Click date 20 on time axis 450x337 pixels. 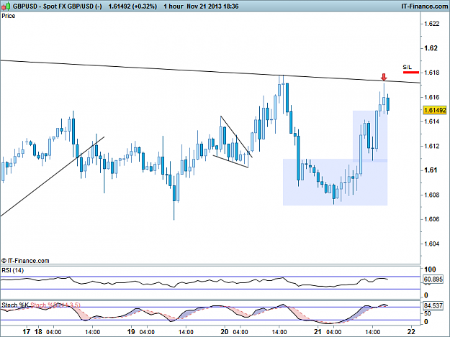(225, 332)
